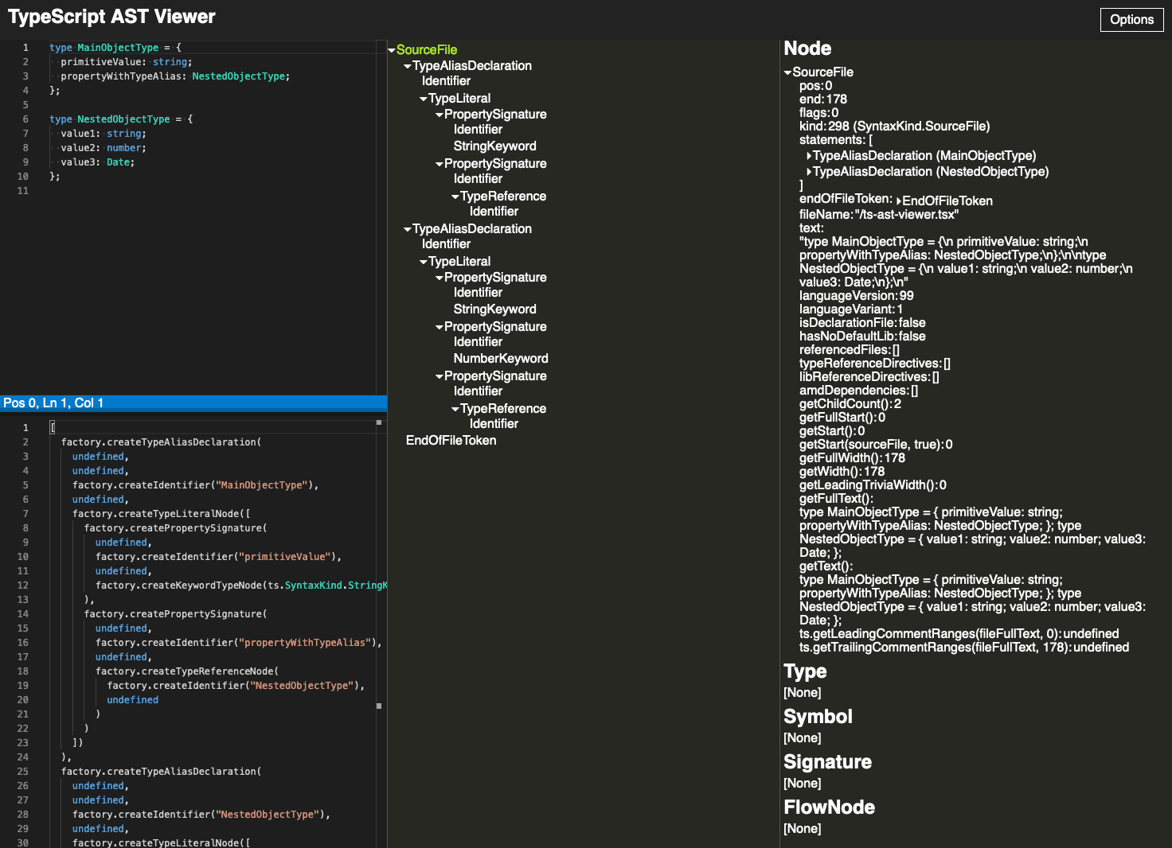Collapse the second TypeAliasDeclaration node
The image size is (1172, 848).
coord(408,229)
